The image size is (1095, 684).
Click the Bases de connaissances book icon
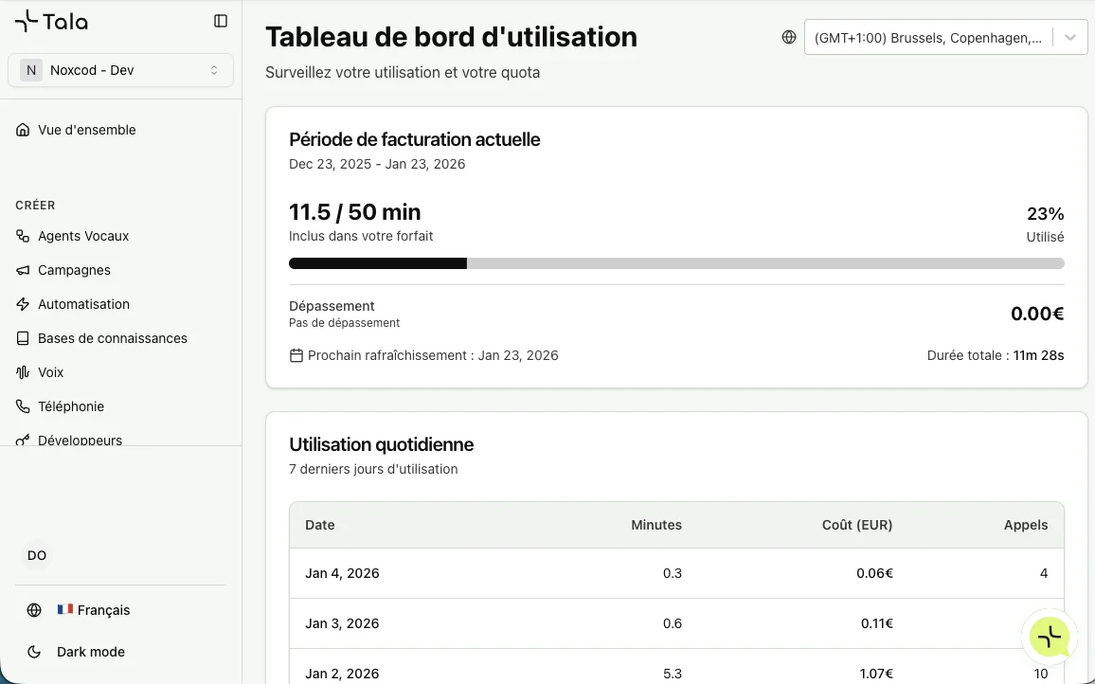pyautogui.click(x=23, y=339)
